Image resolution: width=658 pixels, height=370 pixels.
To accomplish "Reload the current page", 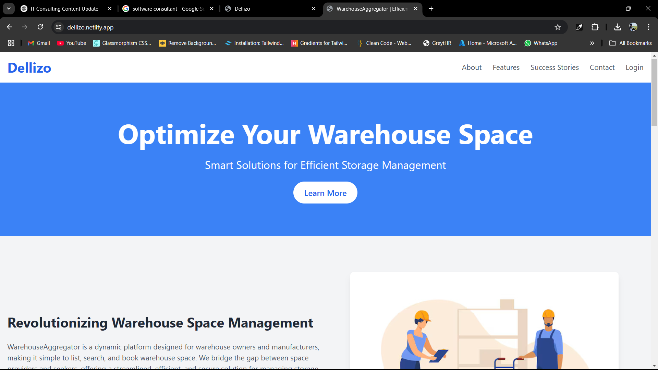I will pos(40,27).
